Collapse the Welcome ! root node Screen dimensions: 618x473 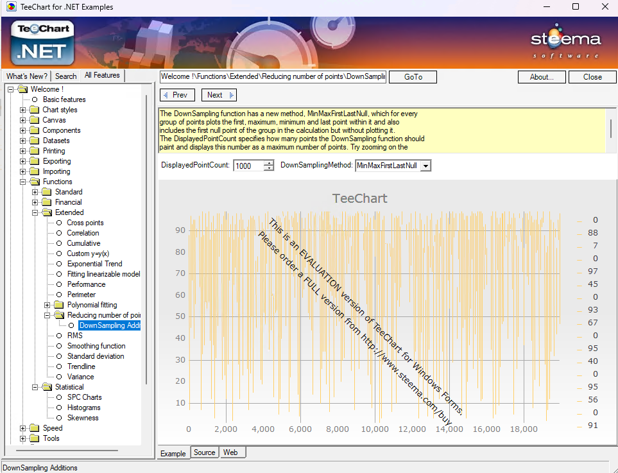tap(11, 89)
